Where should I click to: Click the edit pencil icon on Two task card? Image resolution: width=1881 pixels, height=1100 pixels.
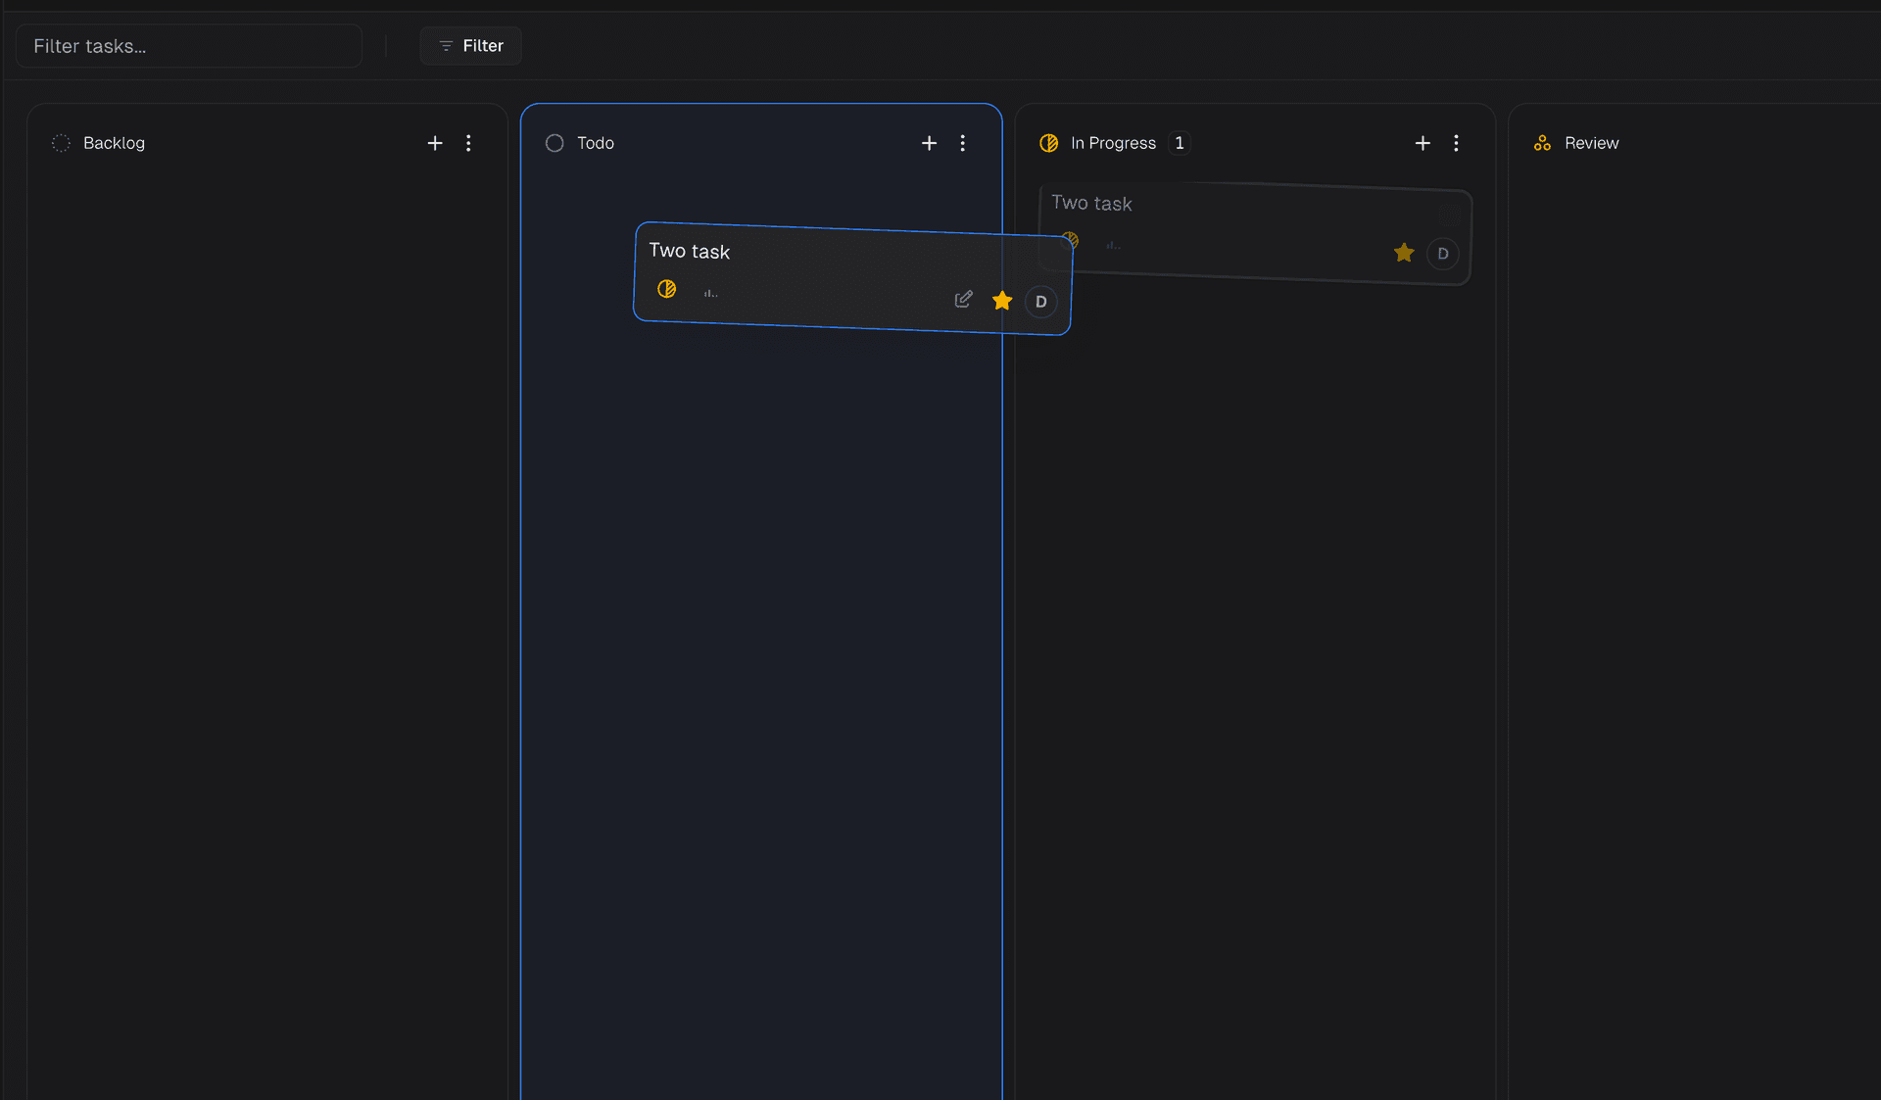[963, 299]
